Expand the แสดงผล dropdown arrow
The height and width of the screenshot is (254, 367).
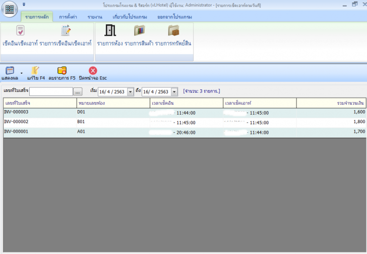22,73
